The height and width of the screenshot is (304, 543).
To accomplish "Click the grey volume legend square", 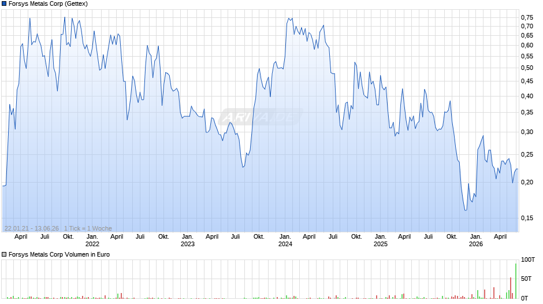I will (x=4, y=254).
